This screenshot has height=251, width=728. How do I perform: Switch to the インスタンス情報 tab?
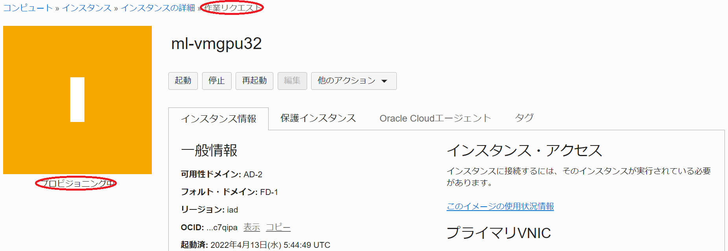(218, 119)
